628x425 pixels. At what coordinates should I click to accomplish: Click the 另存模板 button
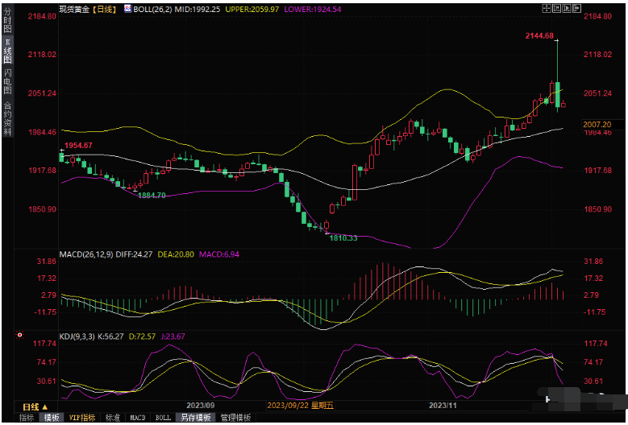(195, 418)
